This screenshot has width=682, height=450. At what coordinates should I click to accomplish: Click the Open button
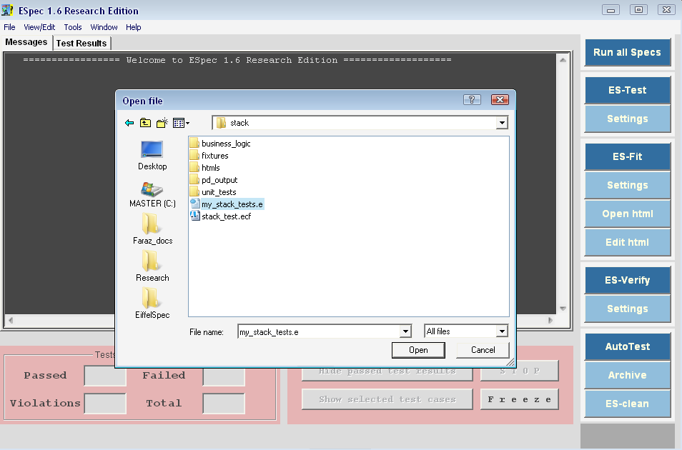click(418, 350)
